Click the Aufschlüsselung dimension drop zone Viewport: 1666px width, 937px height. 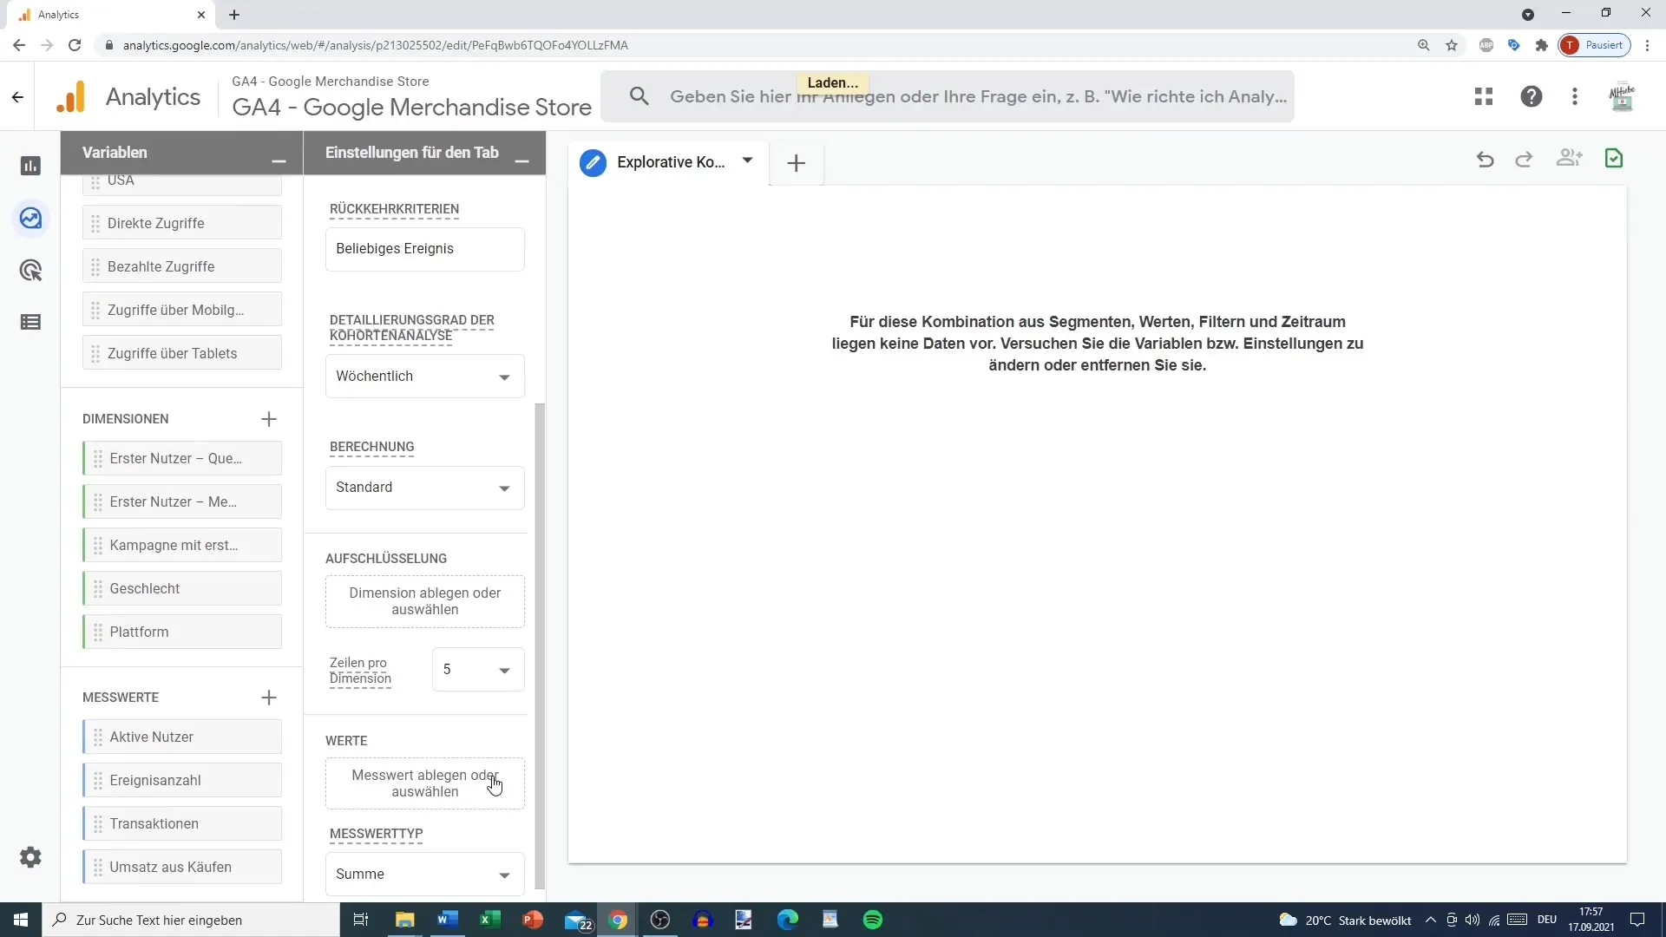pyautogui.click(x=426, y=600)
